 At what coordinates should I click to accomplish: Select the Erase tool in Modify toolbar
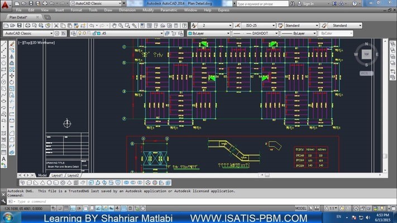pyautogui.click(x=12, y=44)
